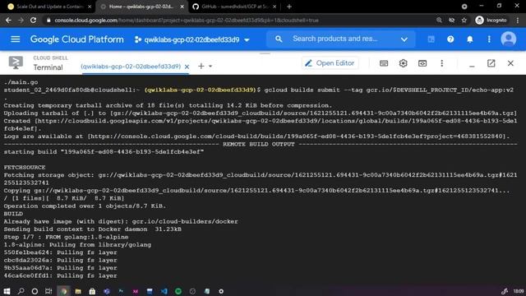Reload the current page
Viewport: 526px width, 296px height.
click(x=33, y=20)
